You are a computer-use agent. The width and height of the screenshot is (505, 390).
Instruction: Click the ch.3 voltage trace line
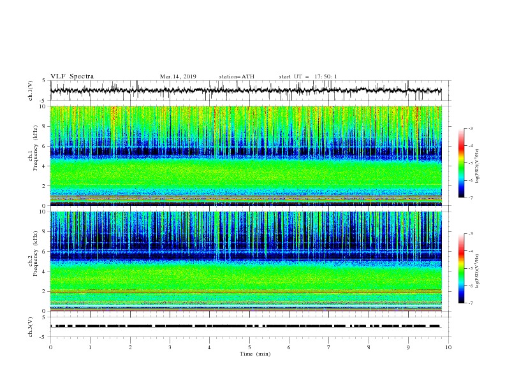click(x=246, y=326)
